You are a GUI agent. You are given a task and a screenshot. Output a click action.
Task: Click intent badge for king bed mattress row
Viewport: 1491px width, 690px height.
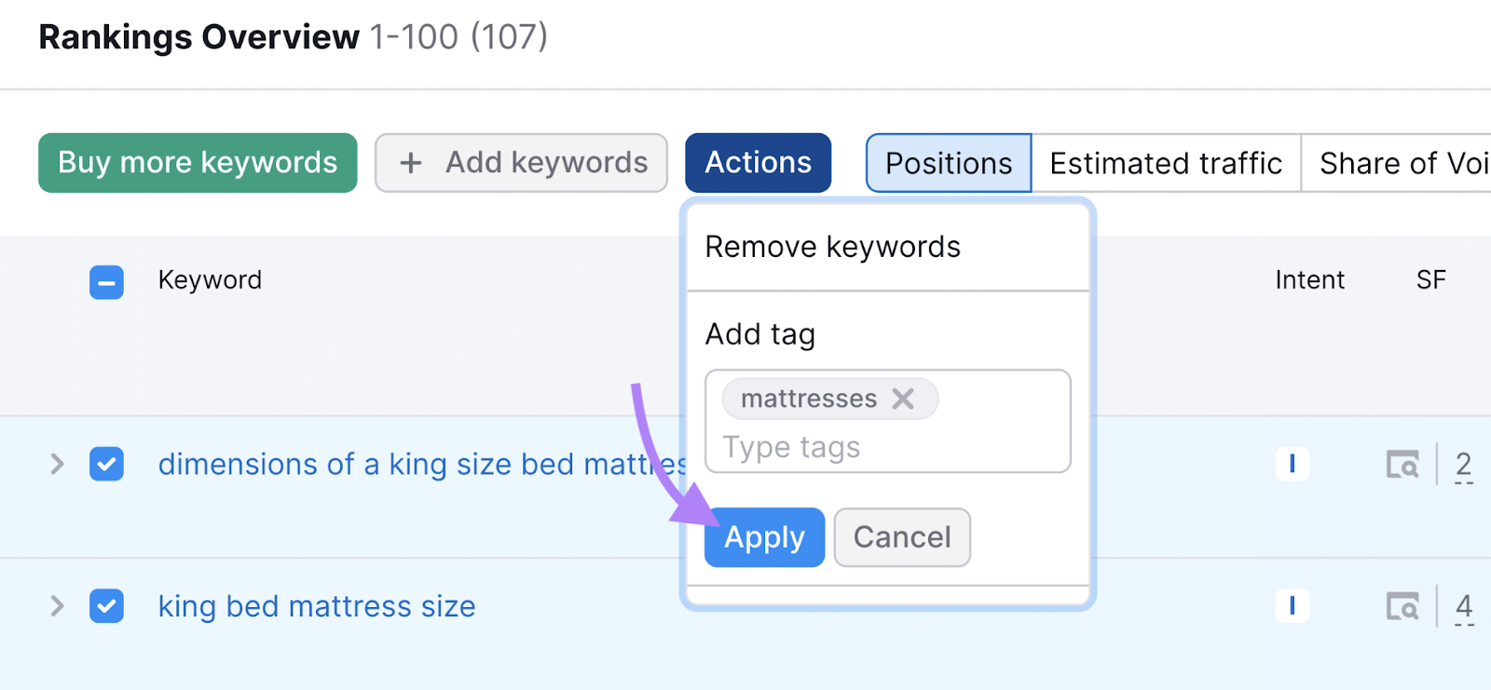coord(1292,606)
